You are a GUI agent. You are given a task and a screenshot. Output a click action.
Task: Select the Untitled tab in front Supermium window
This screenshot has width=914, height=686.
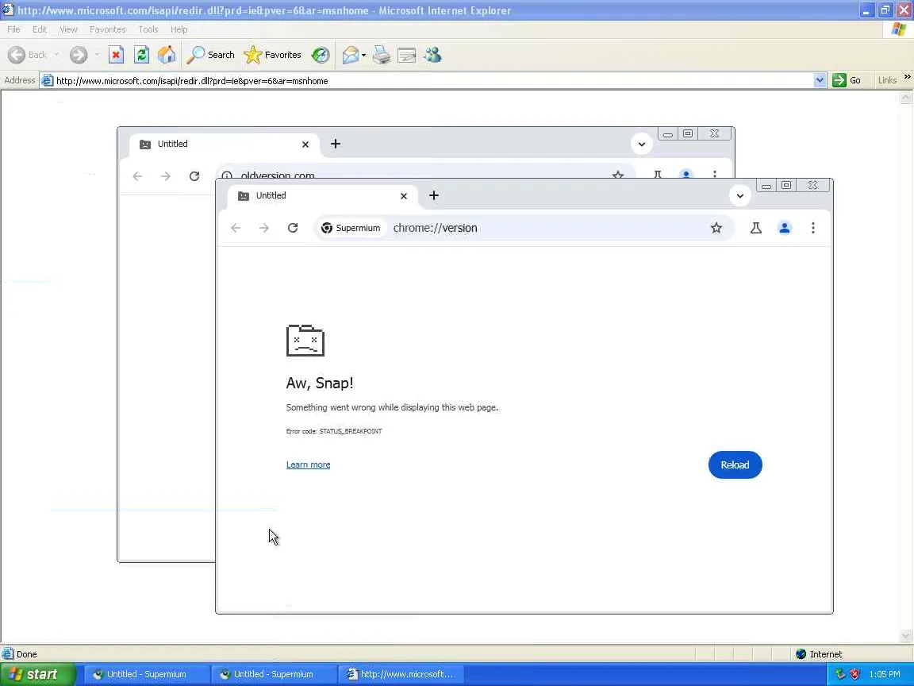[x=321, y=196]
